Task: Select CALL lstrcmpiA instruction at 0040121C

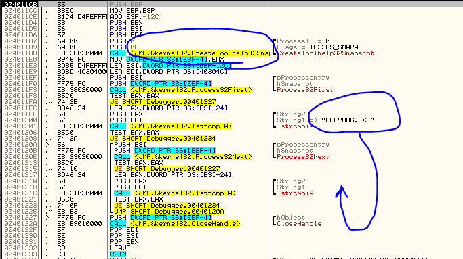Action: pyautogui.click(x=175, y=193)
